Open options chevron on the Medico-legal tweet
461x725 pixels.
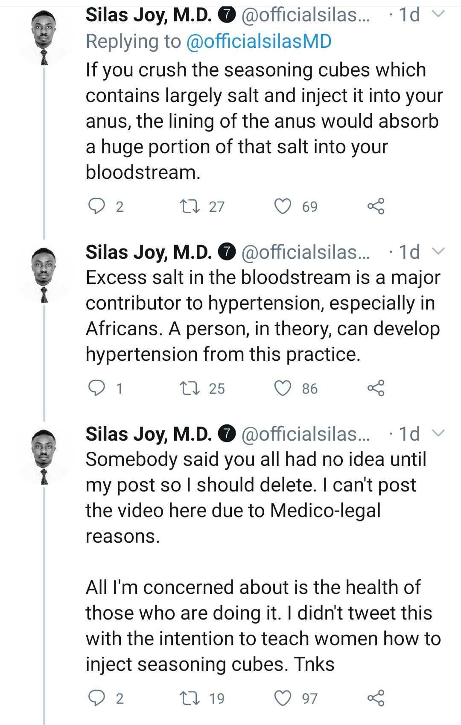438,433
